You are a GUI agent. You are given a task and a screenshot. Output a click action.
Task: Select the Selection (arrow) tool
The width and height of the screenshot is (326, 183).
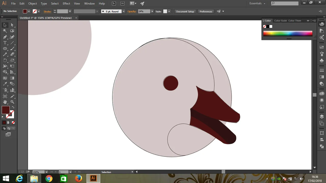5,25
